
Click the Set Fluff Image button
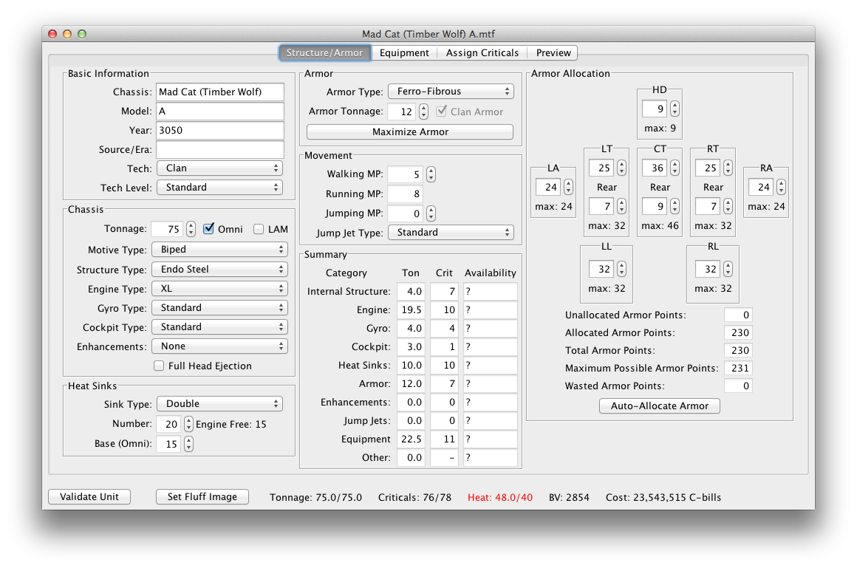[x=202, y=496]
